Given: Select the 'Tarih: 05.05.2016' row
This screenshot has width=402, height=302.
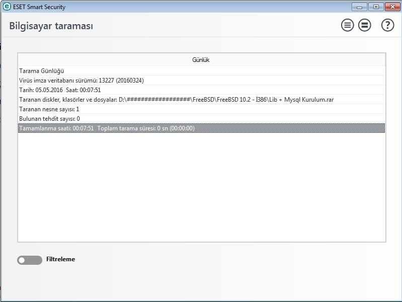Looking at the screenshot, I should coord(202,90).
